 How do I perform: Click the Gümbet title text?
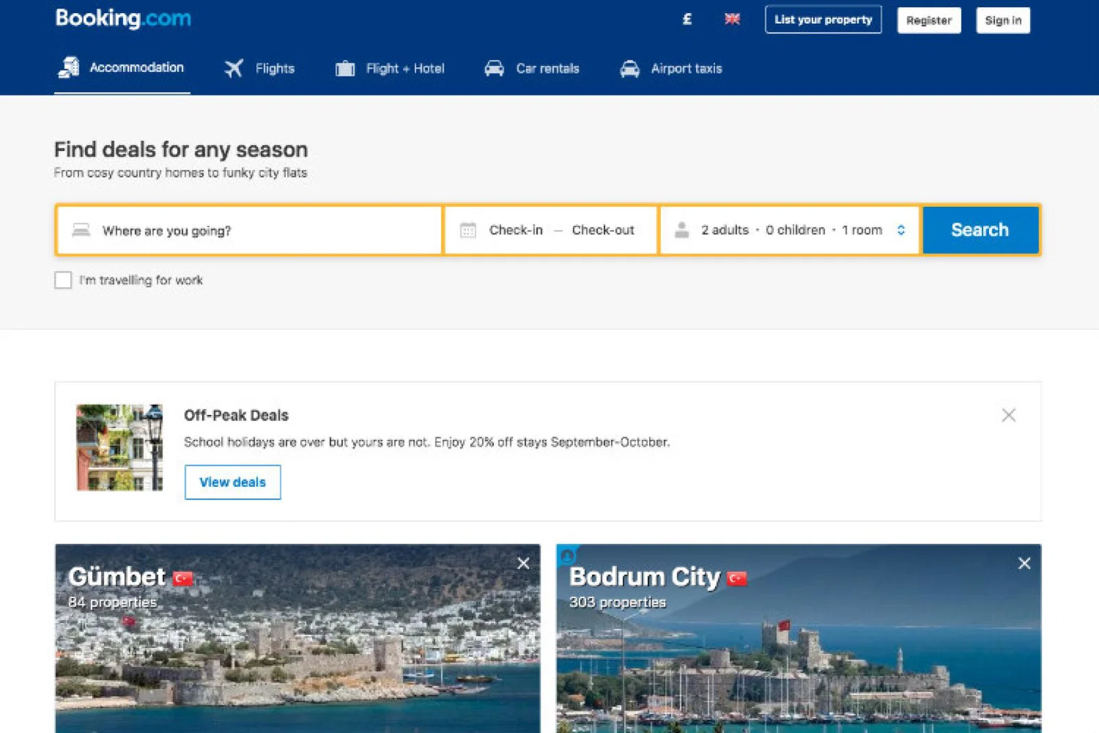pos(117,576)
